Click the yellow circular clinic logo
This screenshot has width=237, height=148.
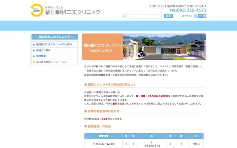(x=37, y=10)
